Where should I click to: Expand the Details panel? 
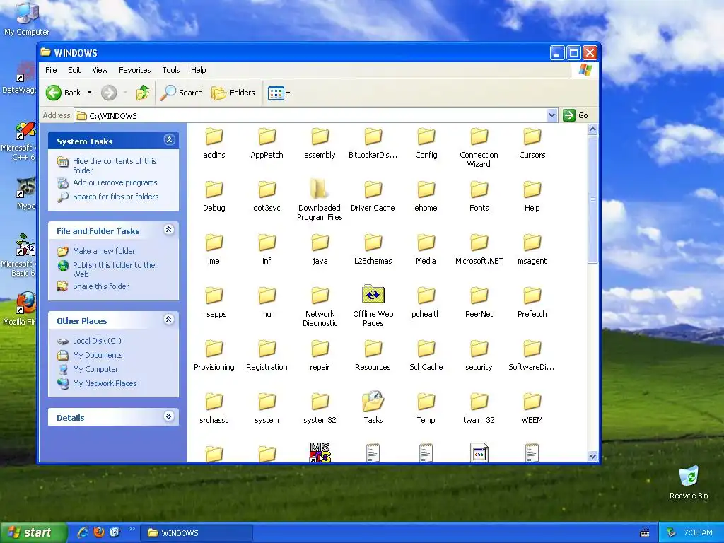pos(169,416)
